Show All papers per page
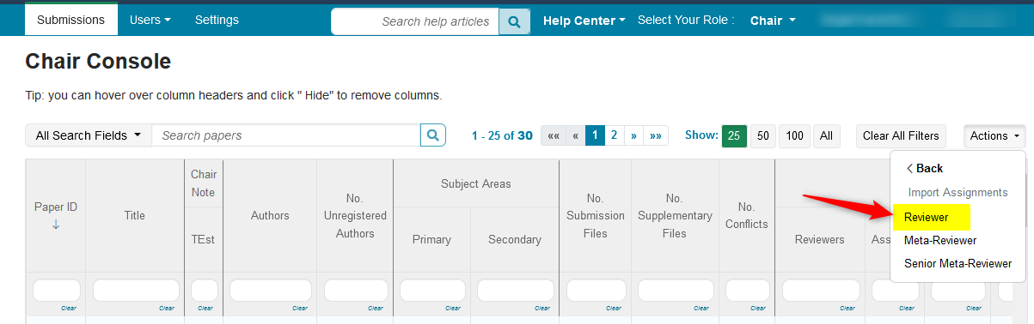The width and height of the screenshot is (1034, 324). 826,135
